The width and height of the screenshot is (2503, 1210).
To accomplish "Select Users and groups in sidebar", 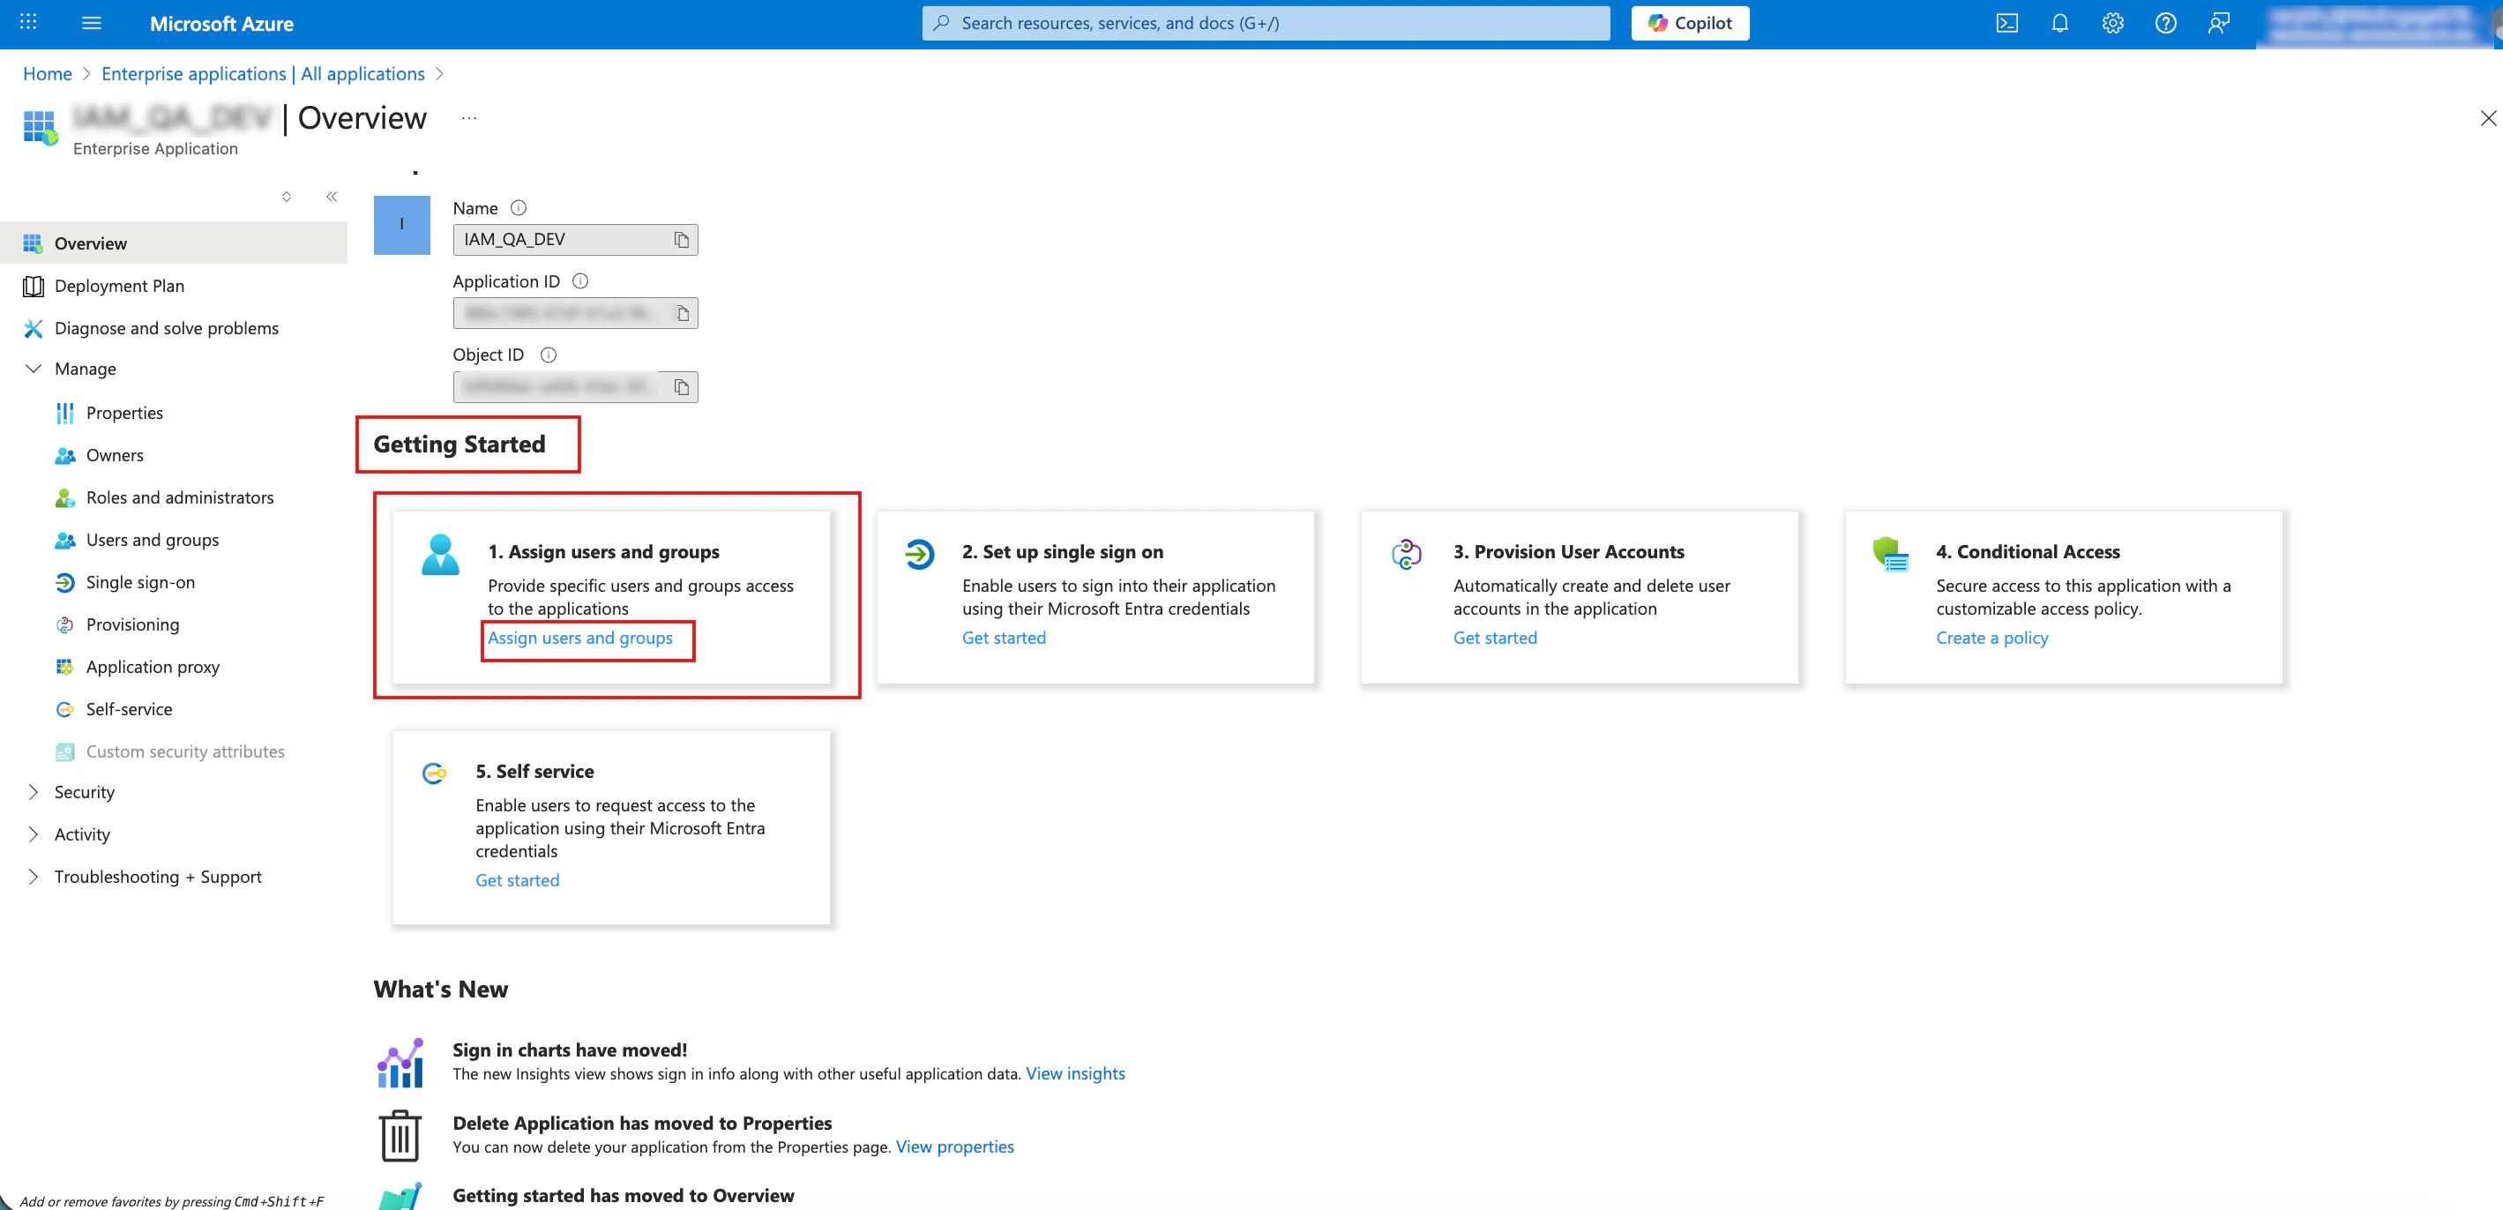I will [152, 540].
